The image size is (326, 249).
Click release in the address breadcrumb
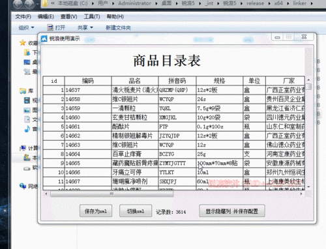pos(255,3)
